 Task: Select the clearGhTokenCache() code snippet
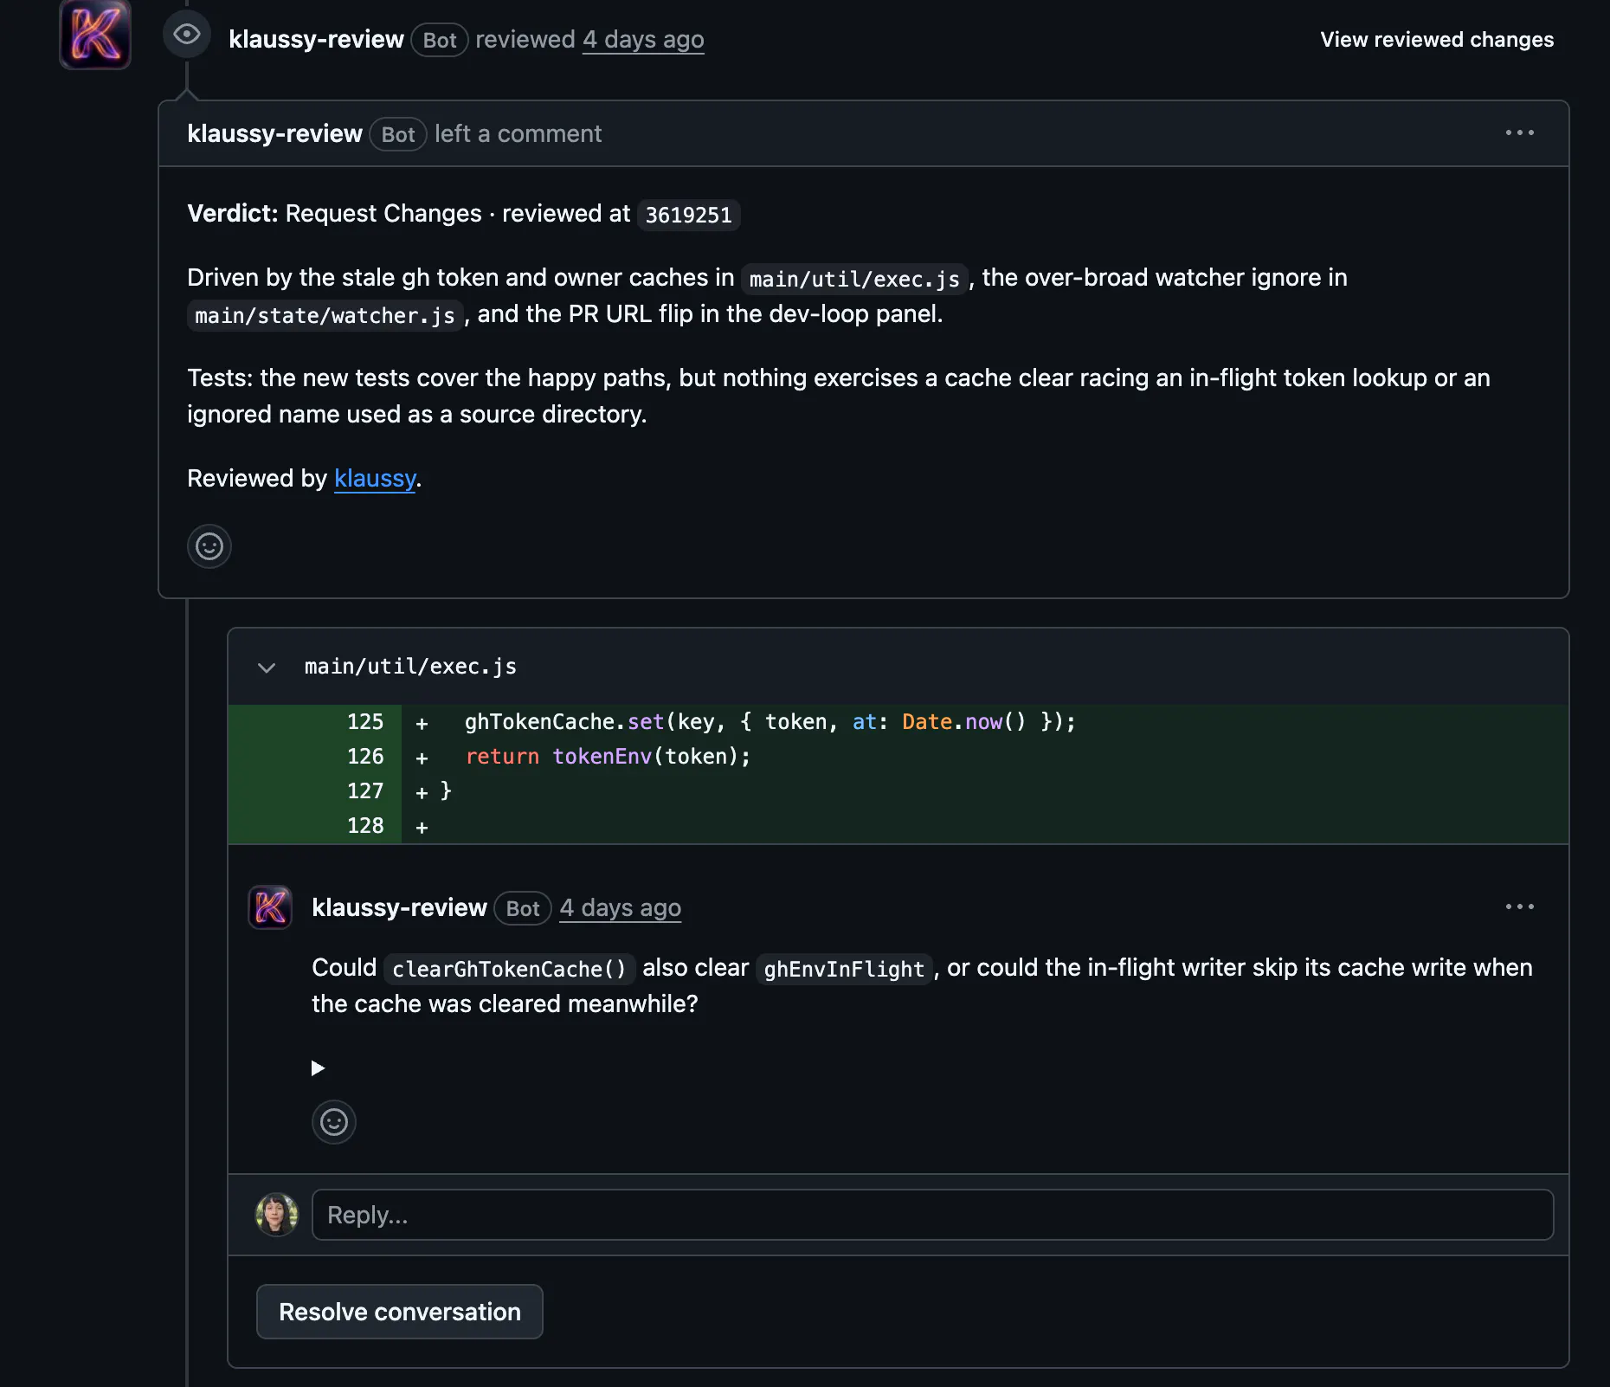pos(510,969)
